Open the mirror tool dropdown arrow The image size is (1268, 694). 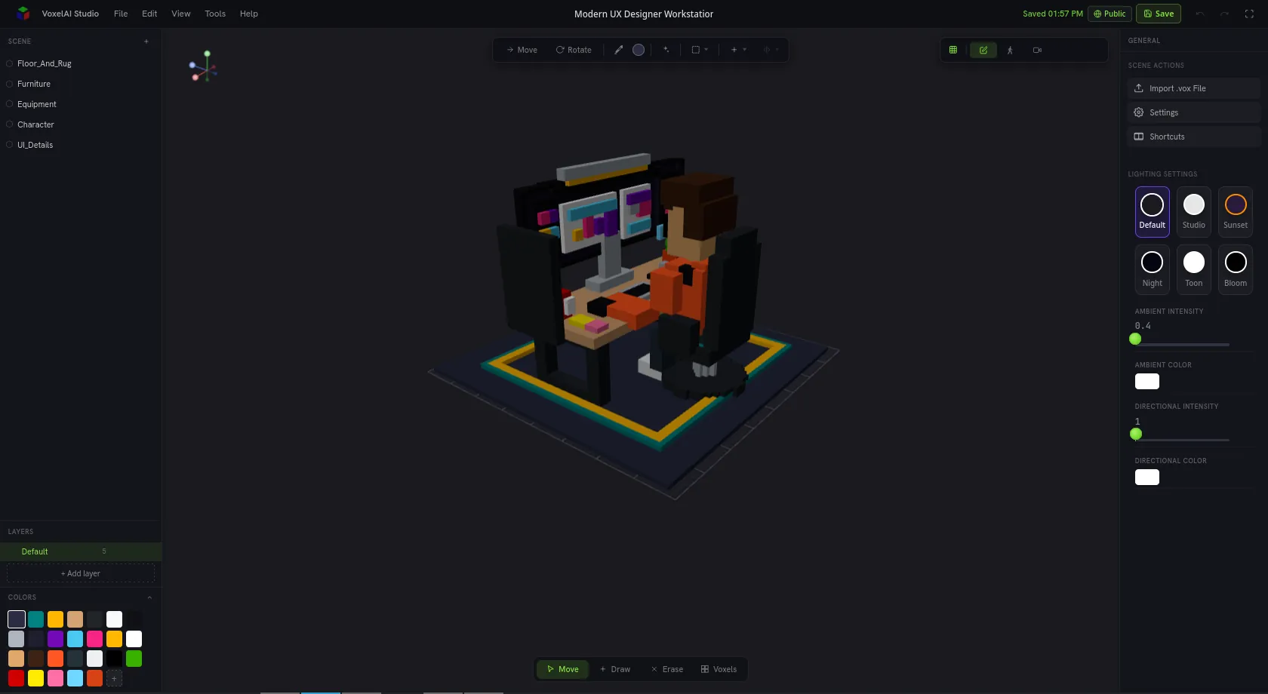[x=777, y=50]
